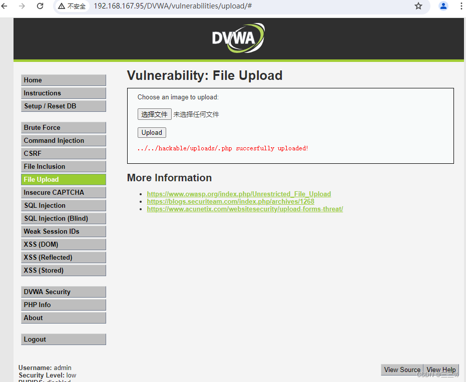This screenshot has width=466, height=382.
Task: Open the securiteam blogs archives link
Action: (x=231, y=202)
